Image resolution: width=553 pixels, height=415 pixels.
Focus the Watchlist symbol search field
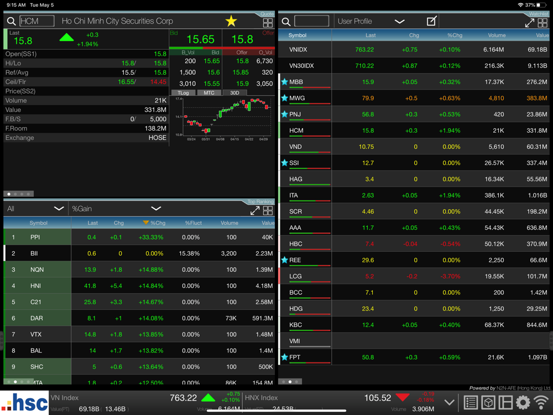[311, 21]
